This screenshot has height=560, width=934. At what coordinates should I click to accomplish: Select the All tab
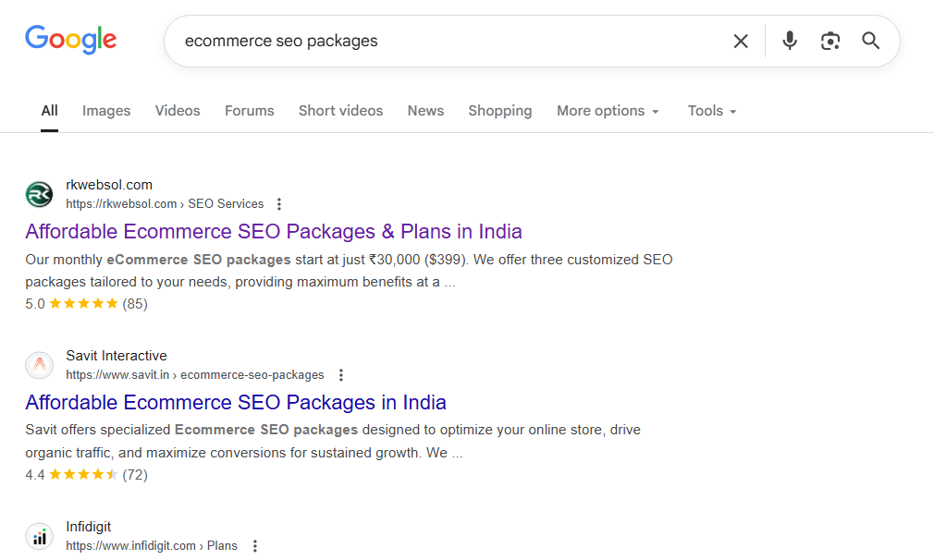coord(49,111)
